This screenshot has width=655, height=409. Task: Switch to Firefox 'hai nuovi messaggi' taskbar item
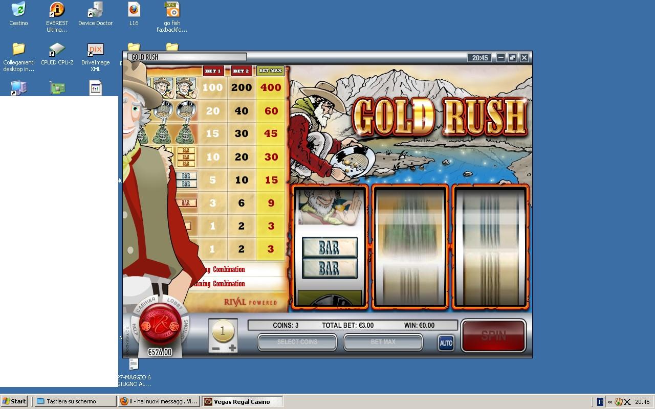click(159, 401)
